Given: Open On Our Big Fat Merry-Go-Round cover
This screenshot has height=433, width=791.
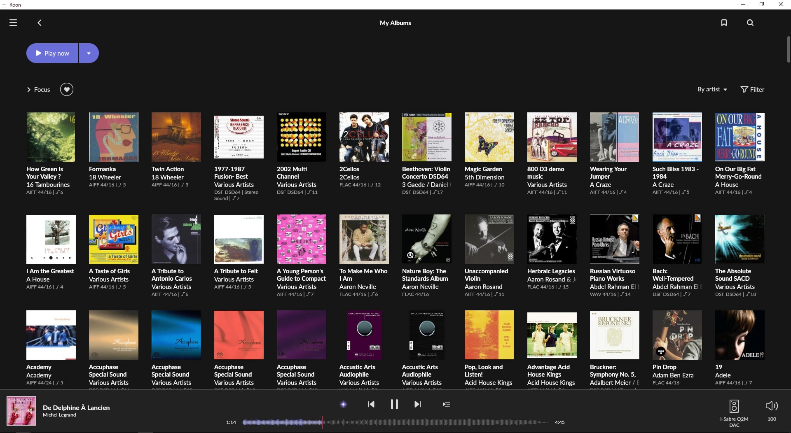Looking at the screenshot, I should coord(740,137).
